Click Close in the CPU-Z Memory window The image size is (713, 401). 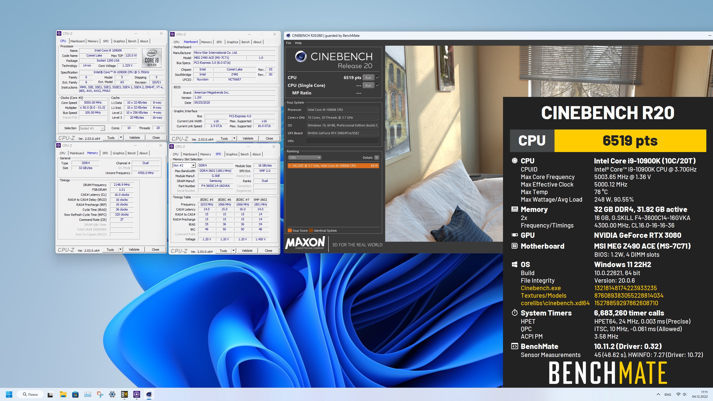[x=155, y=250]
